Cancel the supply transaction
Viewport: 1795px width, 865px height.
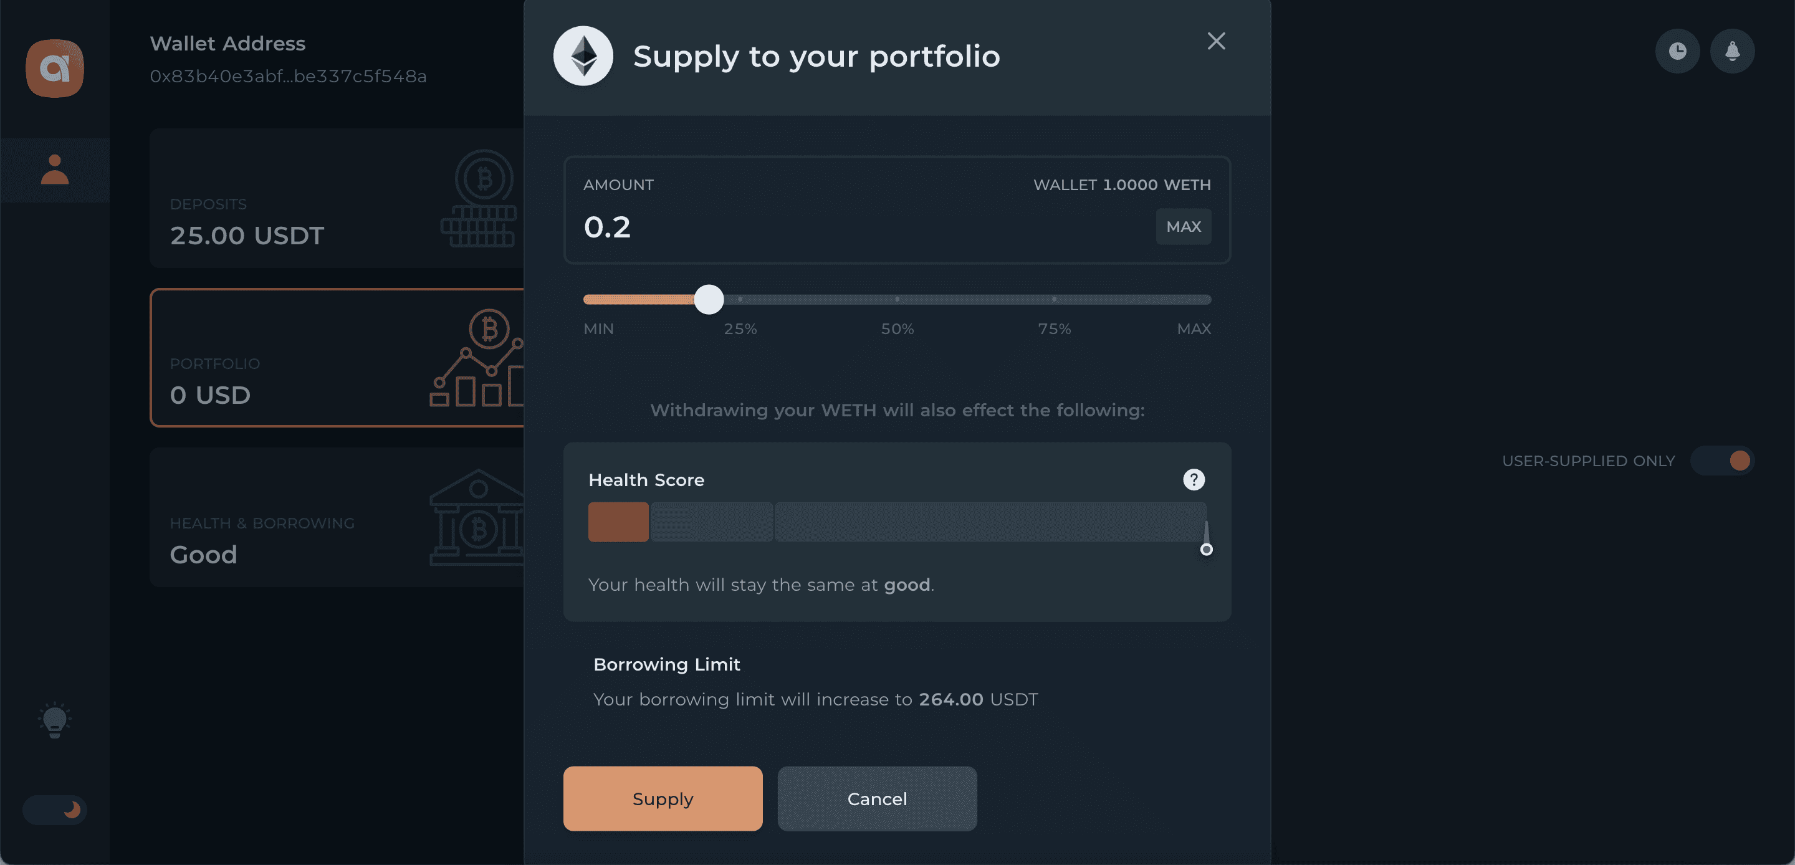[876, 799]
